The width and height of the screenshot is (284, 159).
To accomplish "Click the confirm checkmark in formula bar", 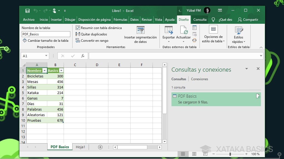I will click(x=73, y=56).
